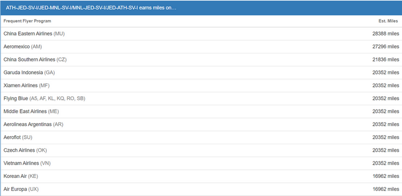The image size is (402, 196).
Task: Select Xiamen Airlines (MF) program name
Action: [27, 85]
